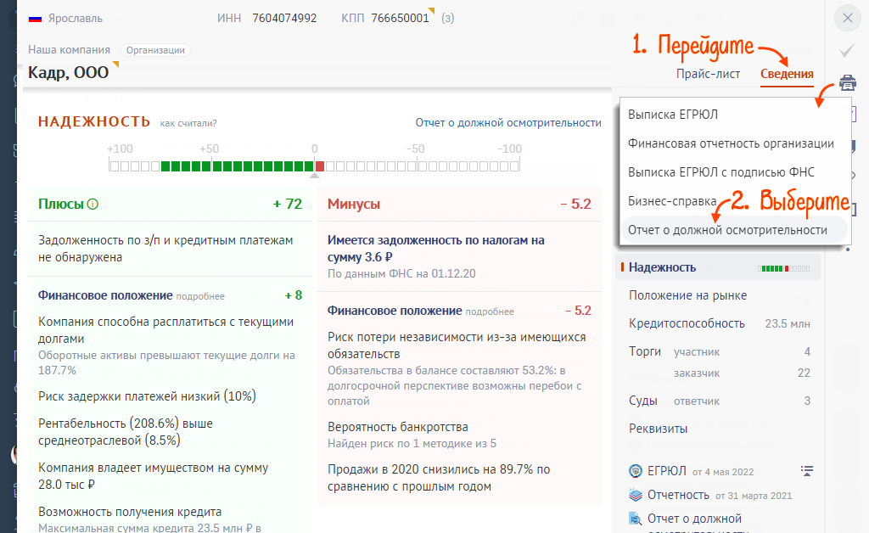Click the info icon next to Плюсы
This screenshot has width=869, height=533.
[x=93, y=204]
